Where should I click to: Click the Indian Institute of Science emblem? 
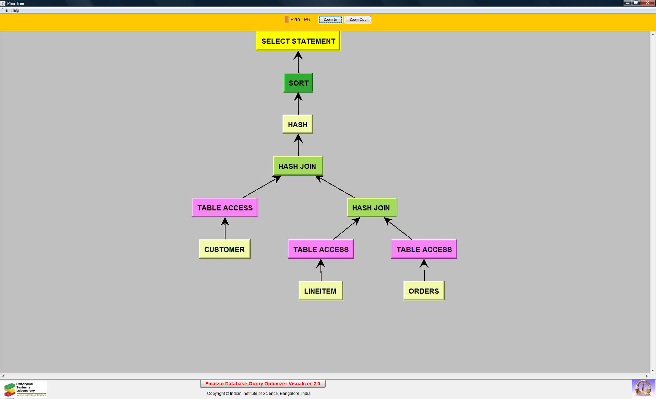(x=643, y=388)
